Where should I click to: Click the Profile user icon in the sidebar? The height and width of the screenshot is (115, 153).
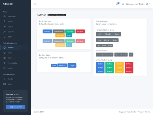coord(5,21)
